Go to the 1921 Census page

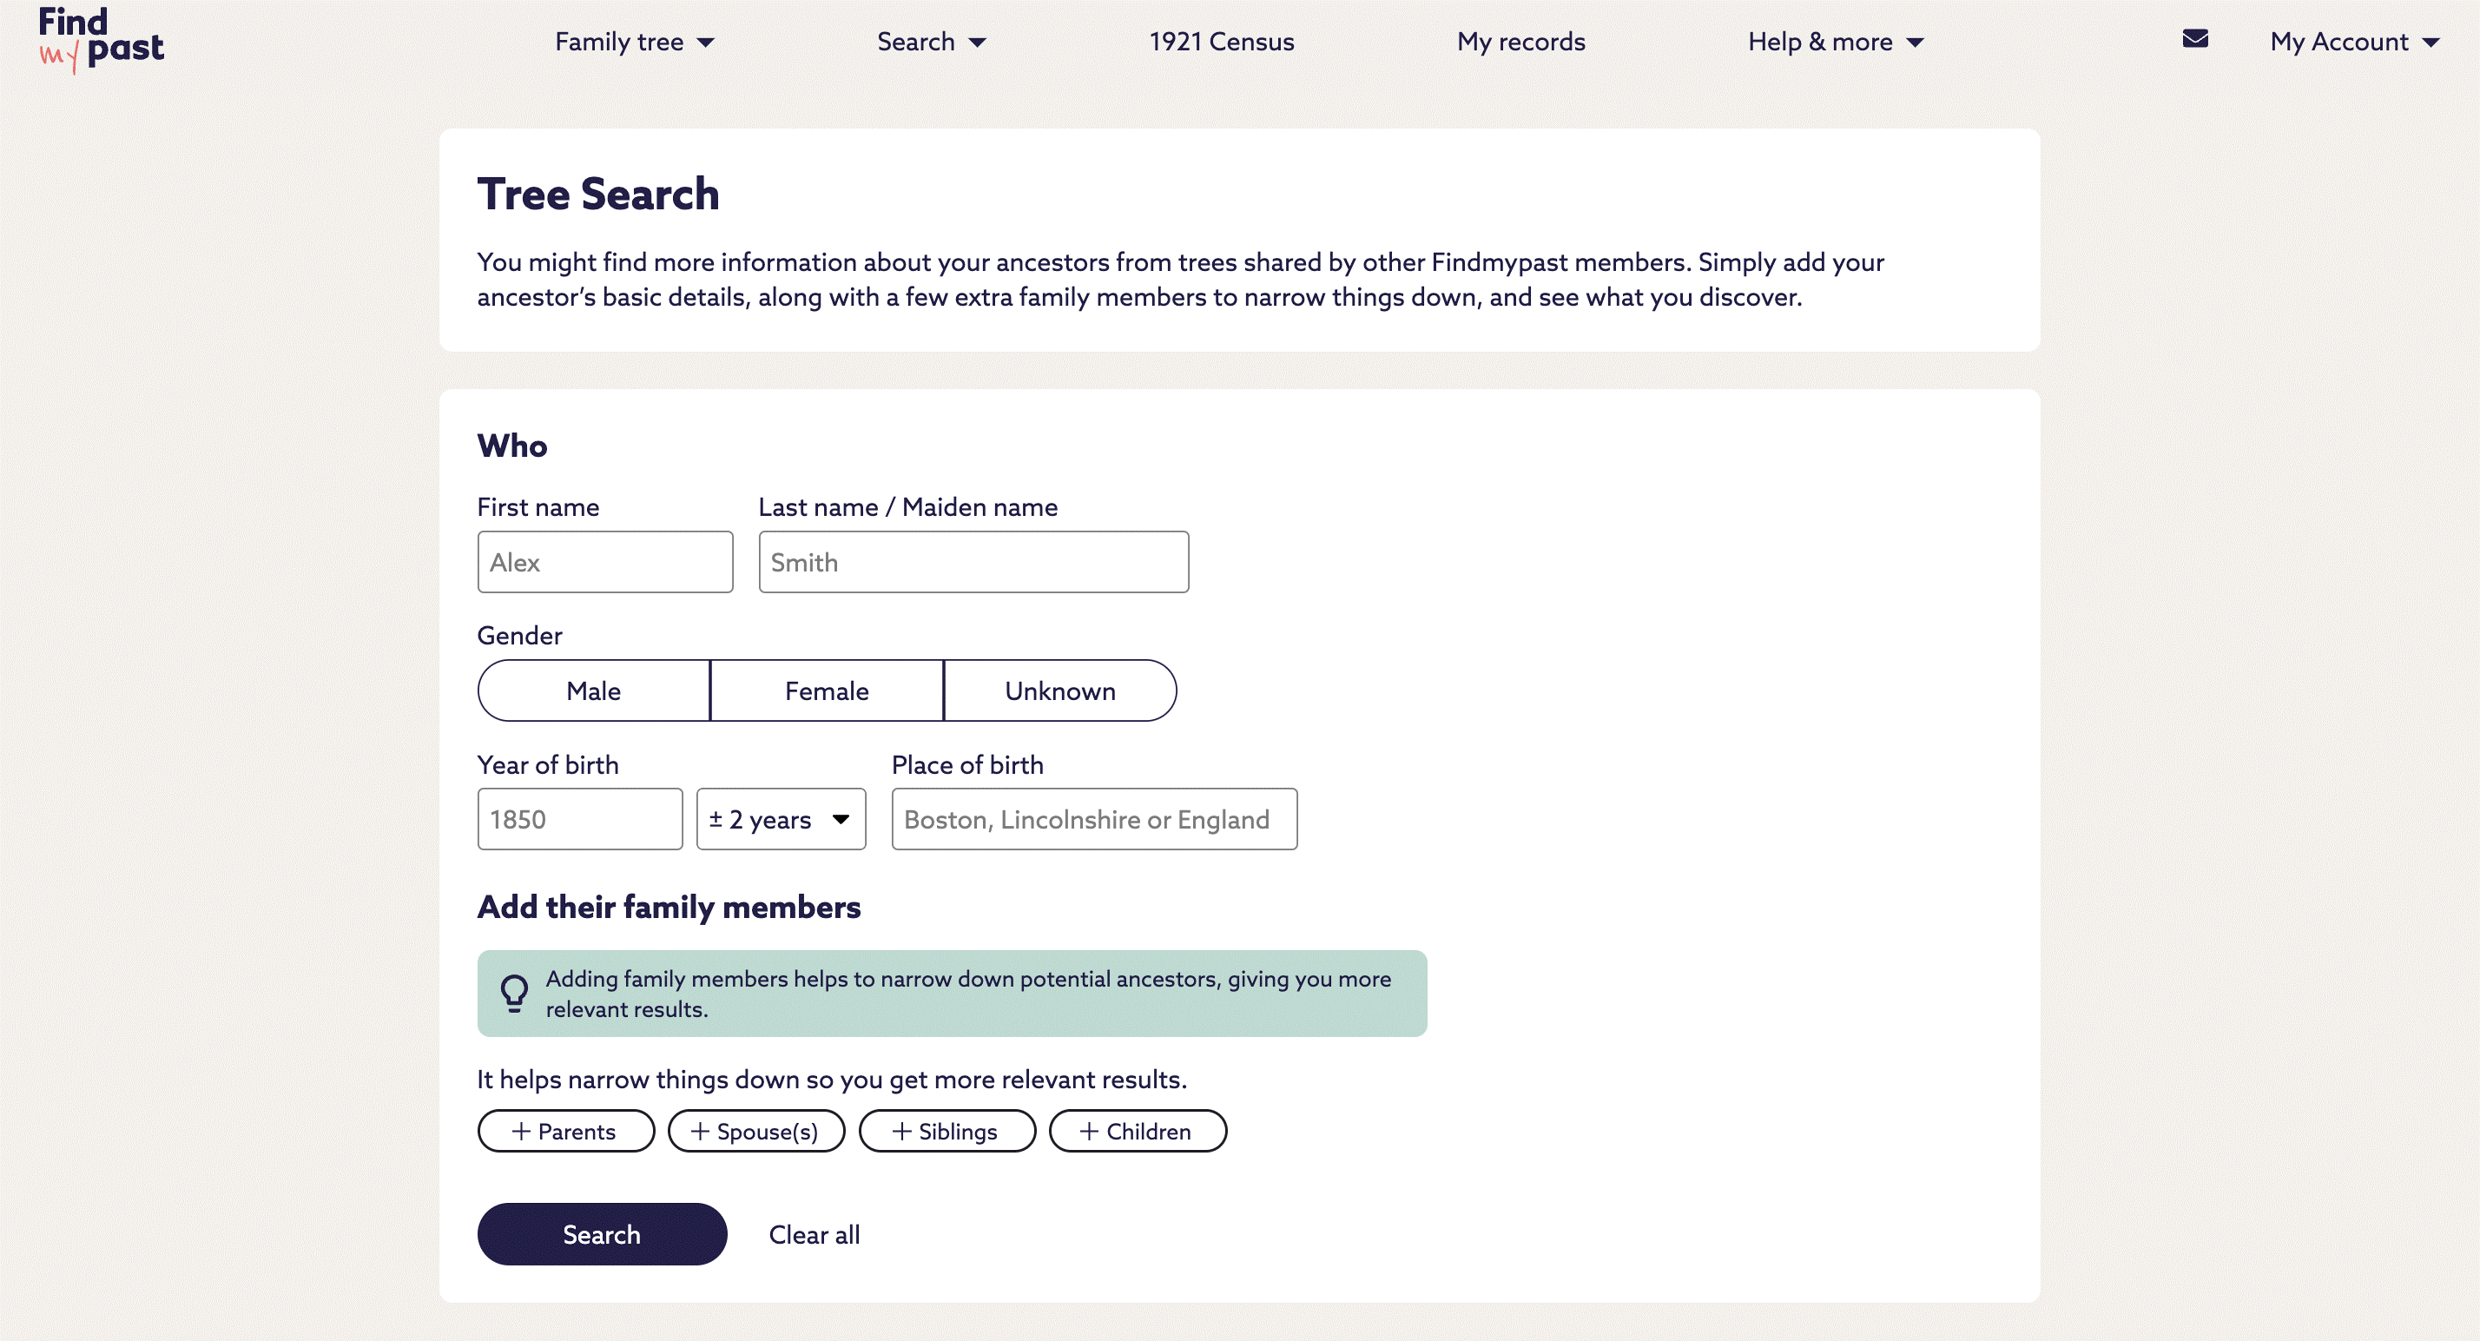[x=1221, y=43]
